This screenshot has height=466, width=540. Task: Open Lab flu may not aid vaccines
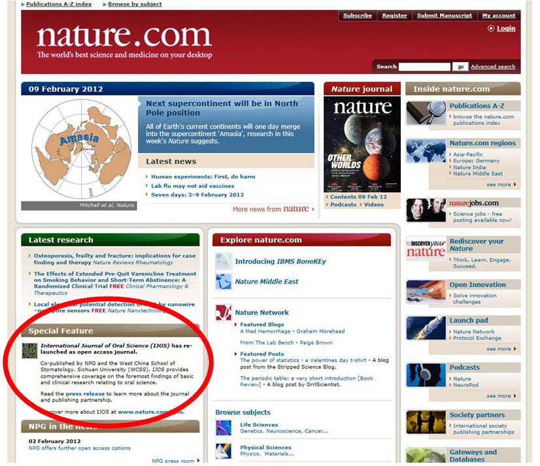pos(192,186)
